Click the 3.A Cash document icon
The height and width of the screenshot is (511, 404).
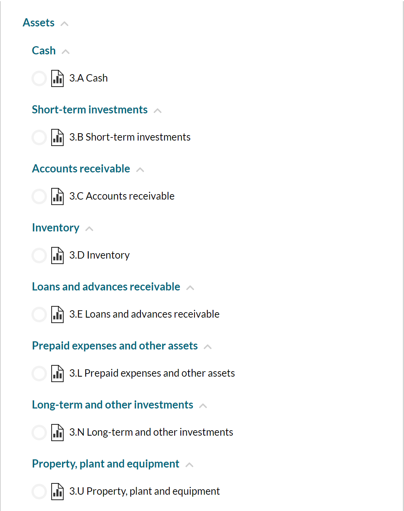57,78
